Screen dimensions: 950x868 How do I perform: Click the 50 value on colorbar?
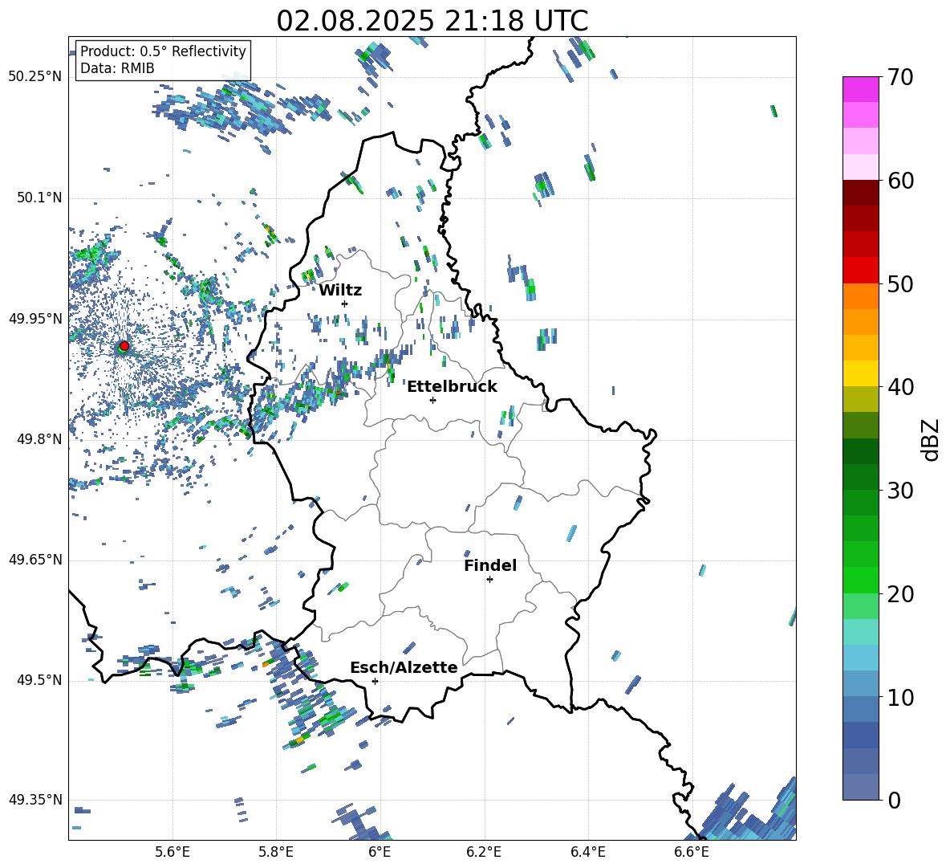899,283
